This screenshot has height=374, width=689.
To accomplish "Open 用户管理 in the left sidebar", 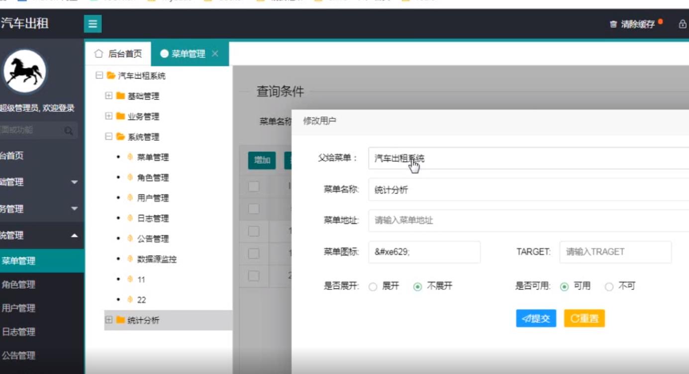I will [42, 308].
